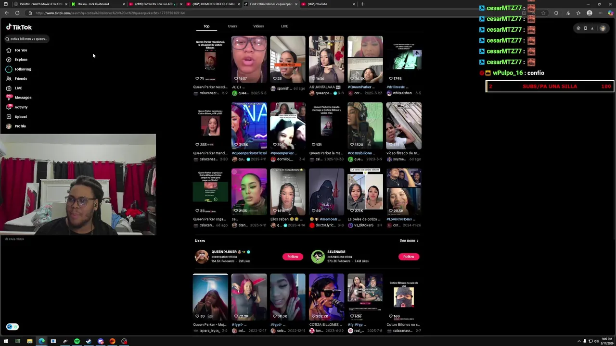Open video thumbnail with 28.5K likes
The height and width of the screenshot is (346, 616).
click(404, 191)
